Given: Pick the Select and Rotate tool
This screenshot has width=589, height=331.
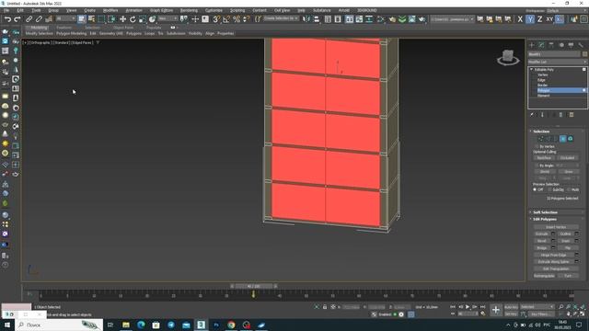Looking at the screenshot, I should click(133, 19).
